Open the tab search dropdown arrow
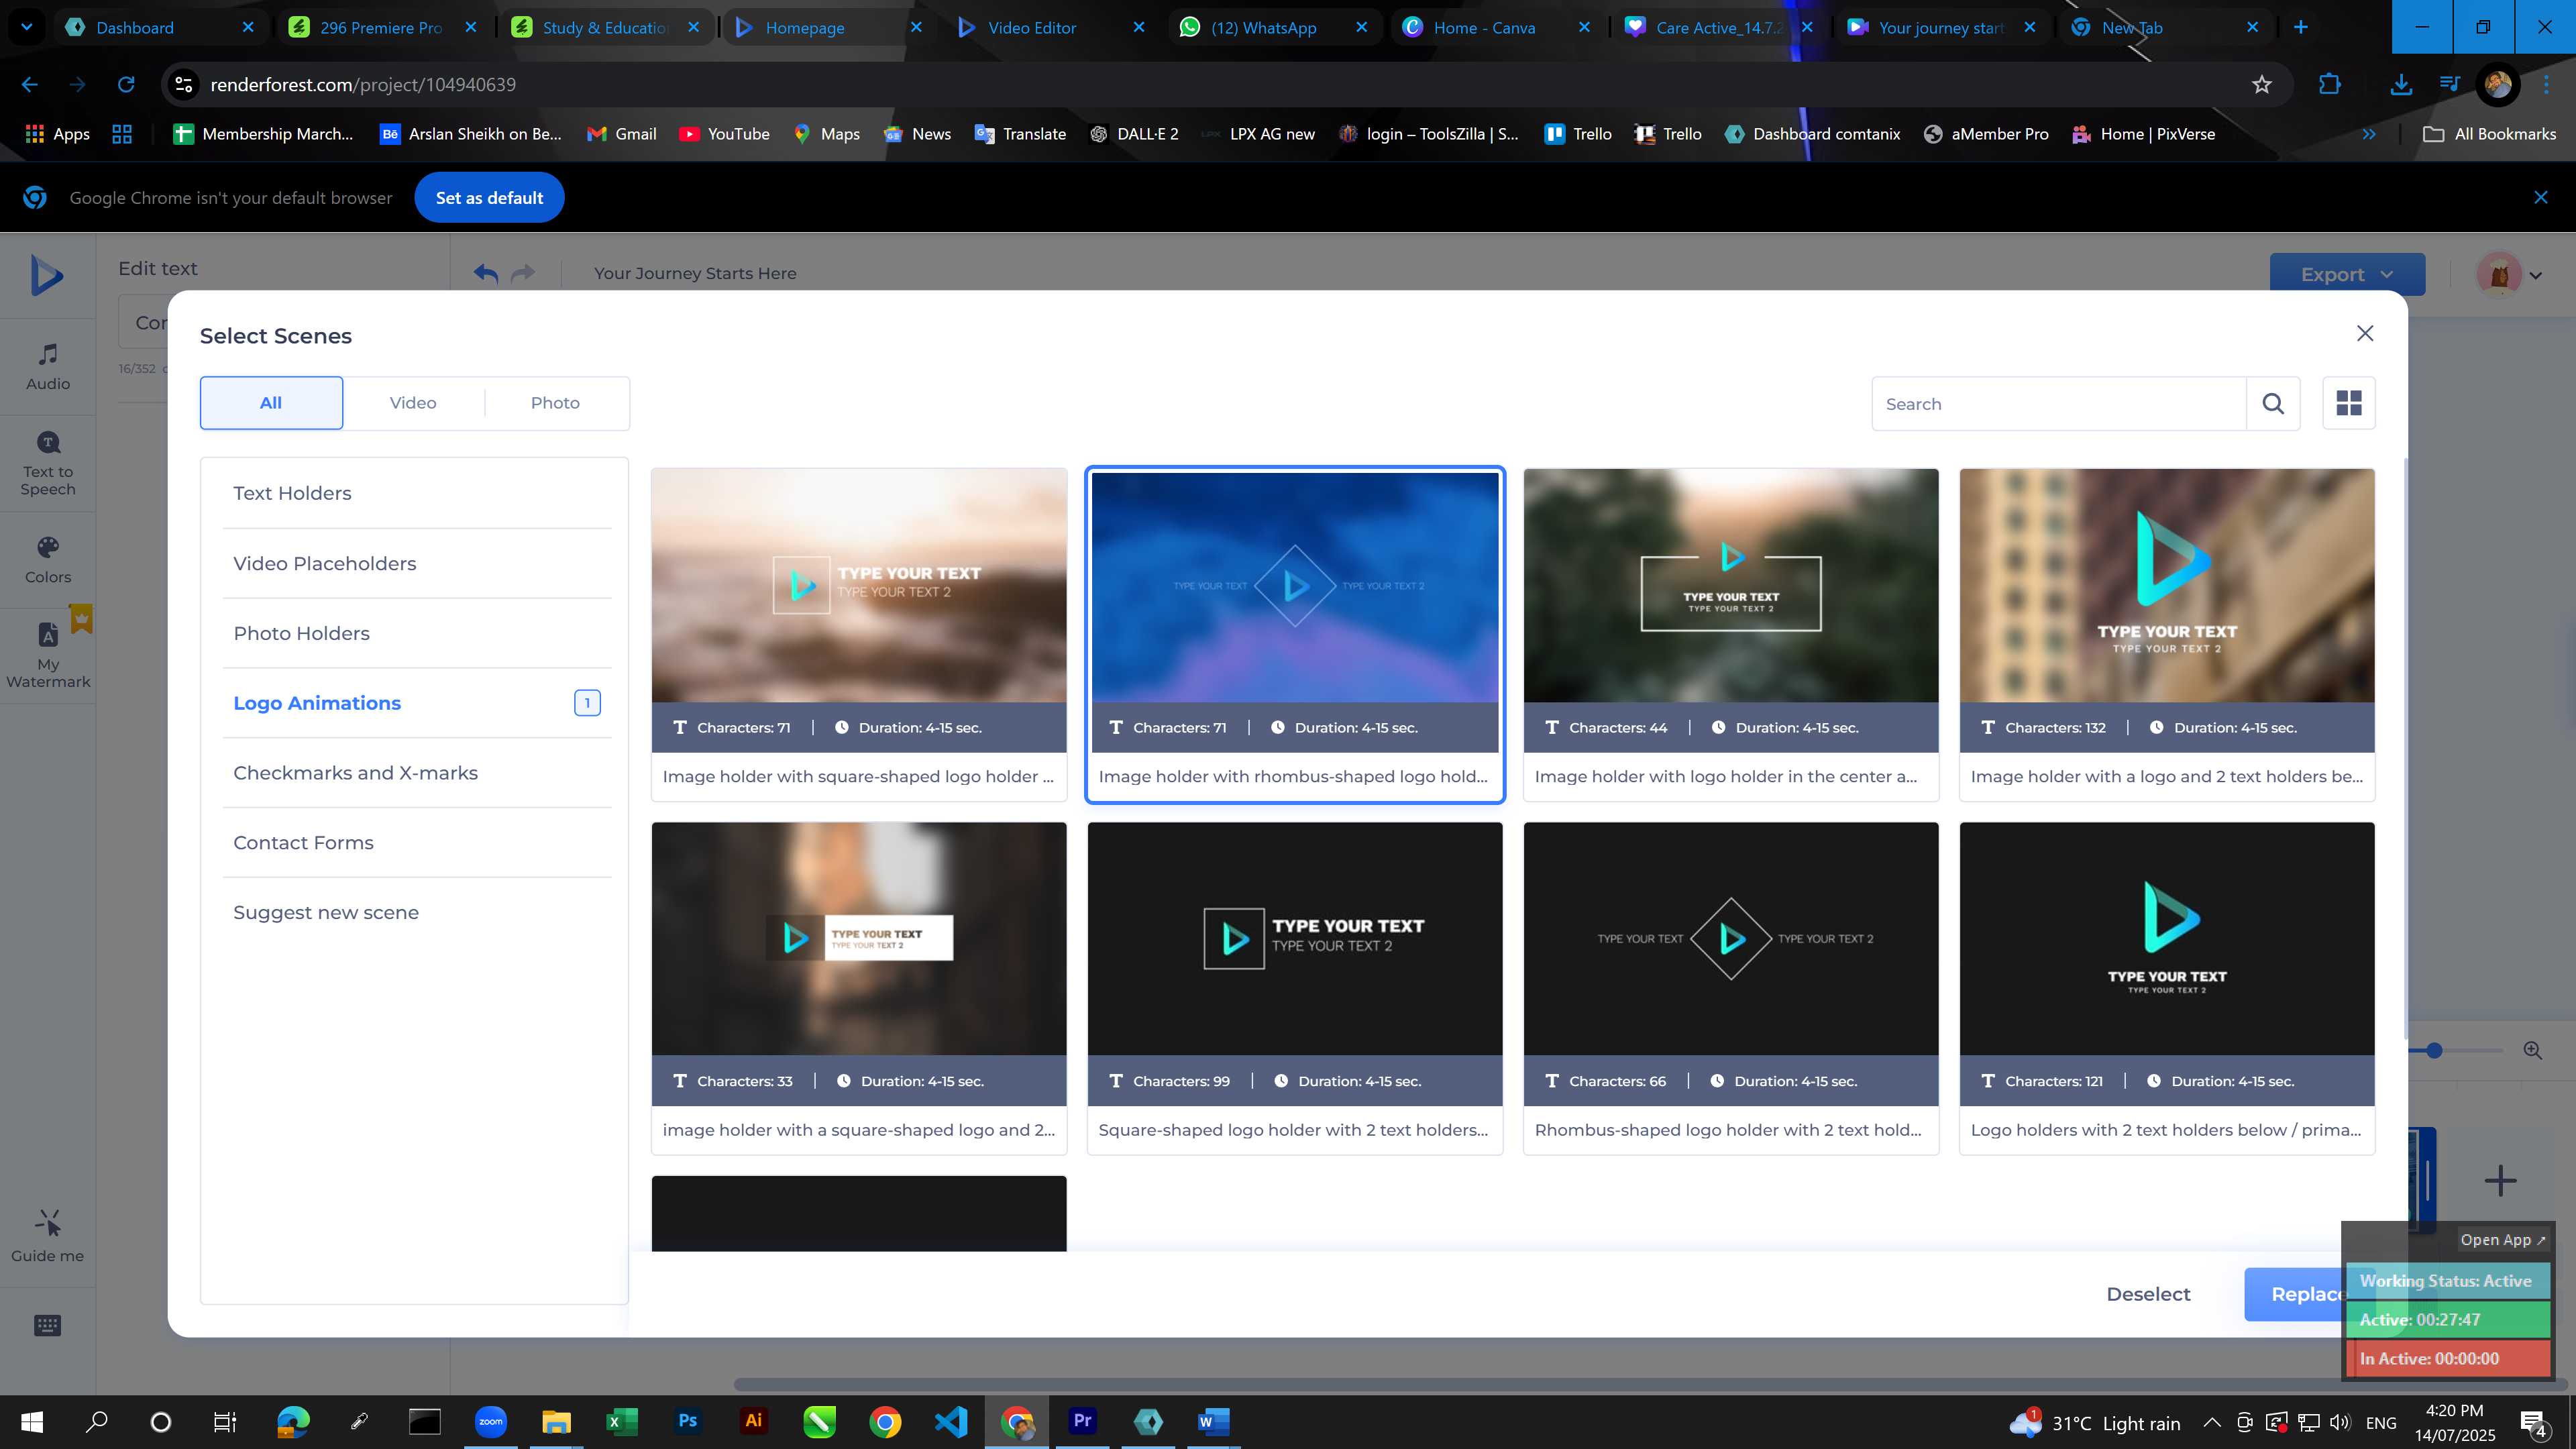 point(27,27)
